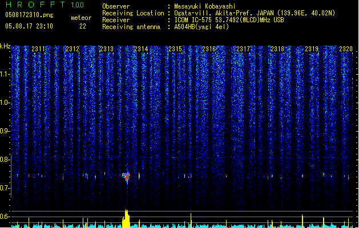
Task: Click the 2311 time marker
Action: pos(38,49)
